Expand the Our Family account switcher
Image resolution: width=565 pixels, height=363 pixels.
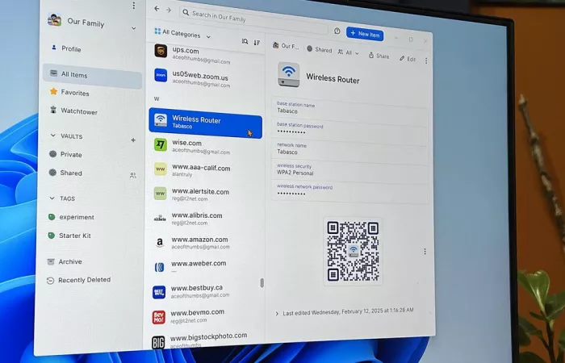(134, 28)
